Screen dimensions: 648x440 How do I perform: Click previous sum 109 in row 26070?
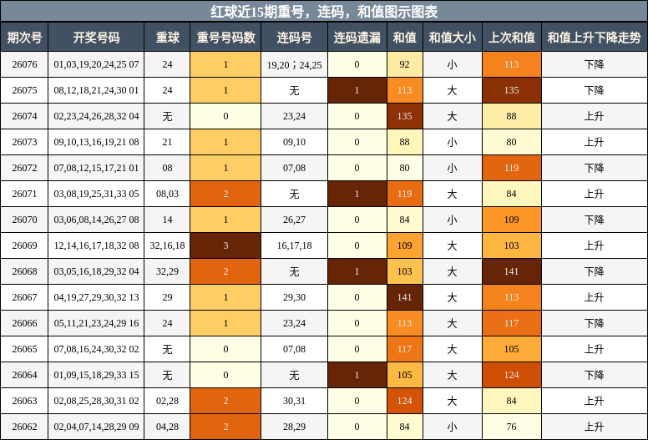(512, 220)
